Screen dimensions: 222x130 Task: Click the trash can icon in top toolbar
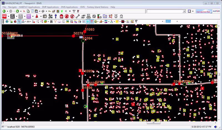(78, 11)
